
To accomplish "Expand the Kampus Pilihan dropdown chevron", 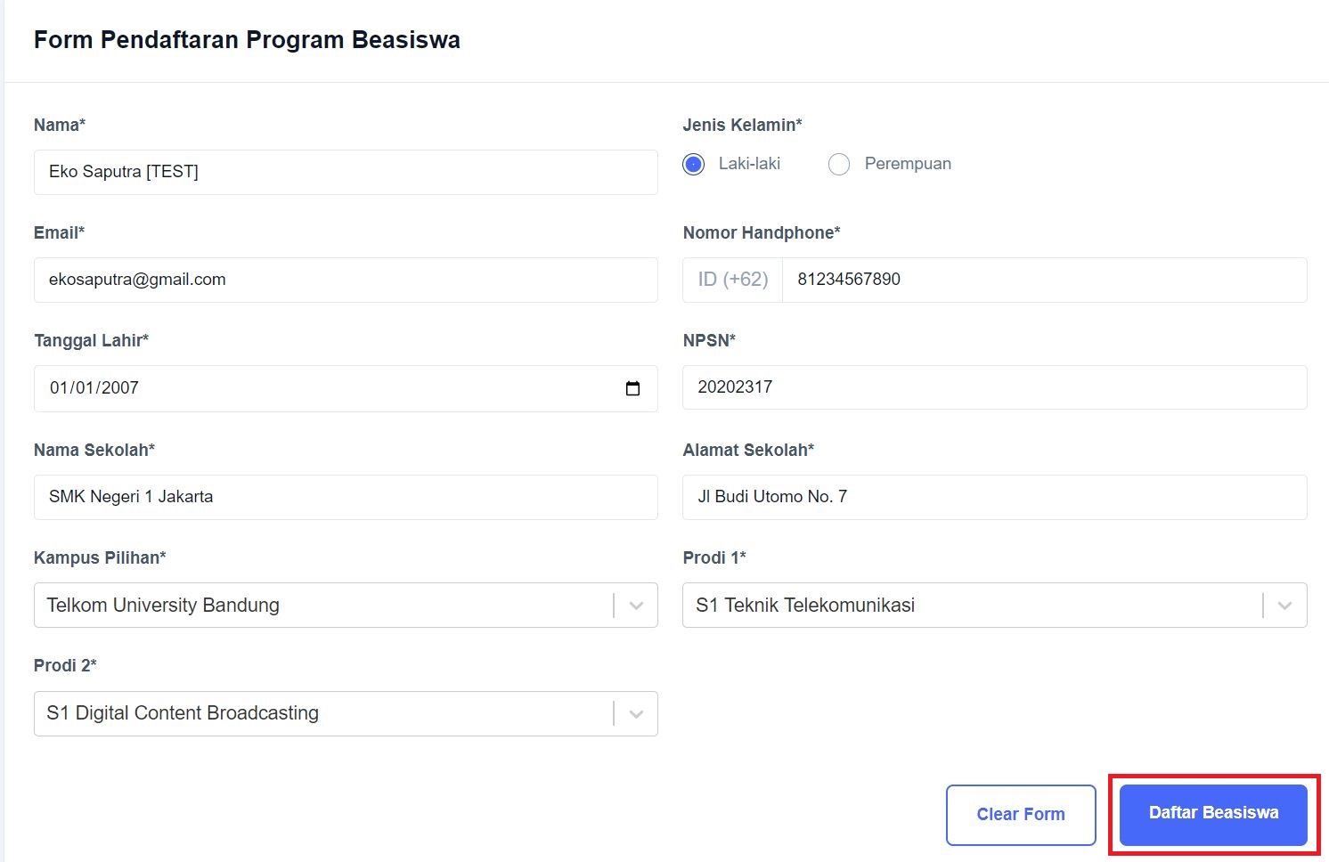I will pyautogui.click(x=635, y=605).
